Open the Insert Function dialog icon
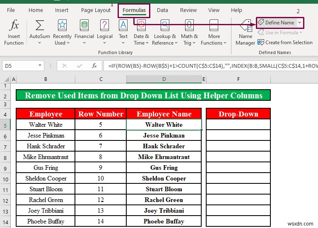The width and height of the screenshot is (318, 228). click(x=14, y=25)
